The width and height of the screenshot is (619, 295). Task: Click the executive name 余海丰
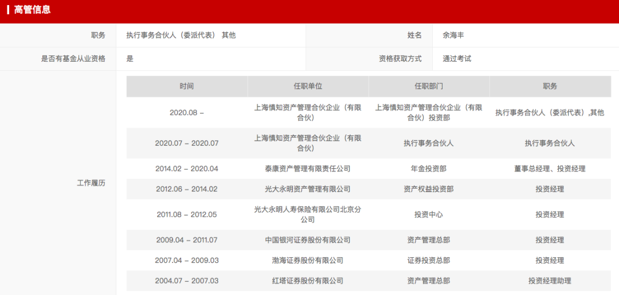click(x=453, y=35)
